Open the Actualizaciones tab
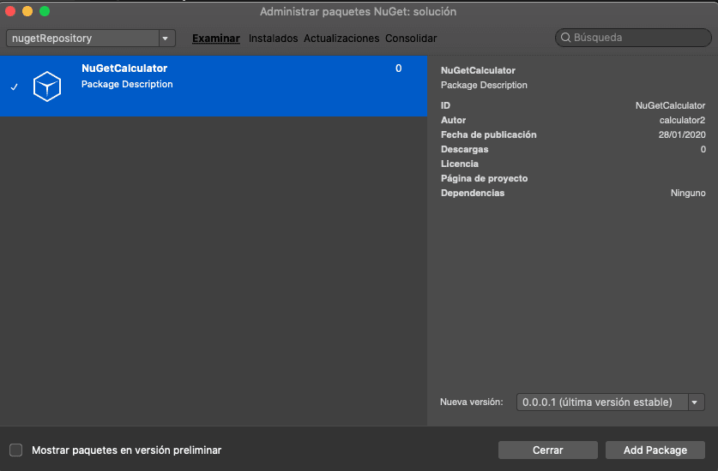The height and width of the screenshot is (471, 718). (x=341, y=39)
